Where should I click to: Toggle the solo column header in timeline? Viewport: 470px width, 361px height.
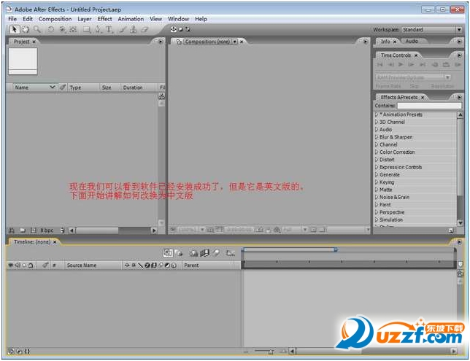[24, 265]
